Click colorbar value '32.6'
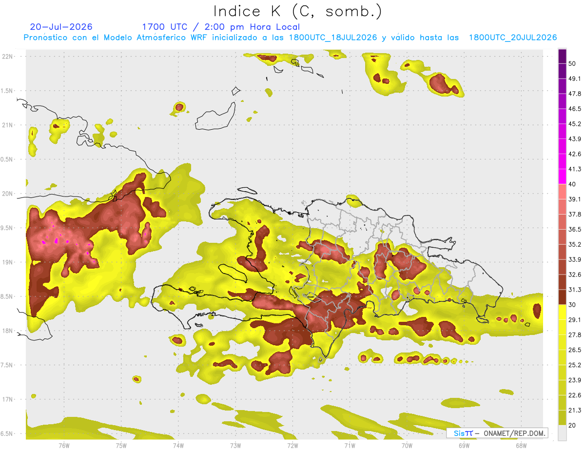585x452 pixels. tap(575, 275)
